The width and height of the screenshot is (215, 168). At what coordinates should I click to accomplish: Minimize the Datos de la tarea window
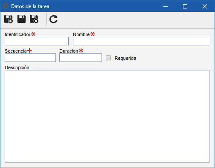point(166,6)
